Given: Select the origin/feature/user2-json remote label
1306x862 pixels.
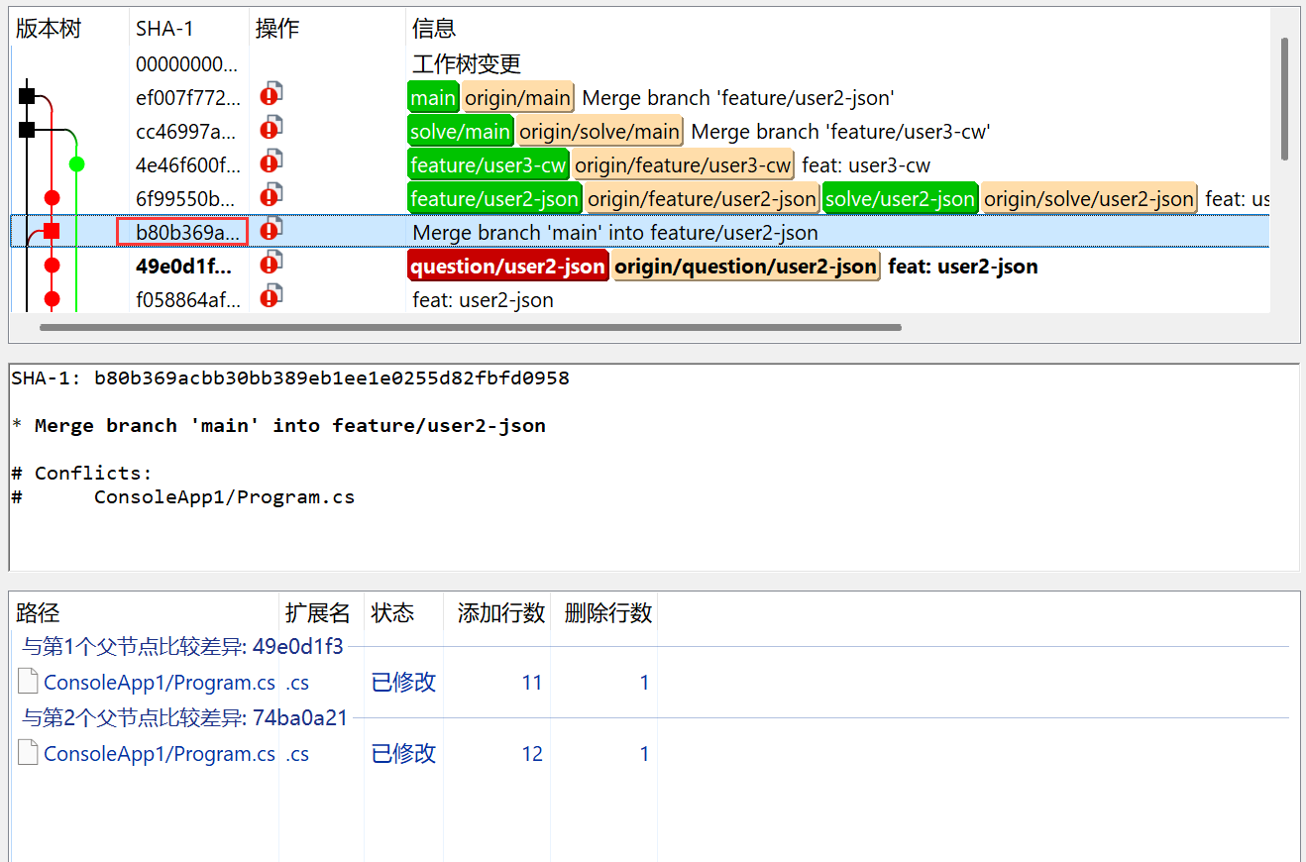Looking at the screenshot, I should pos(702,198).
